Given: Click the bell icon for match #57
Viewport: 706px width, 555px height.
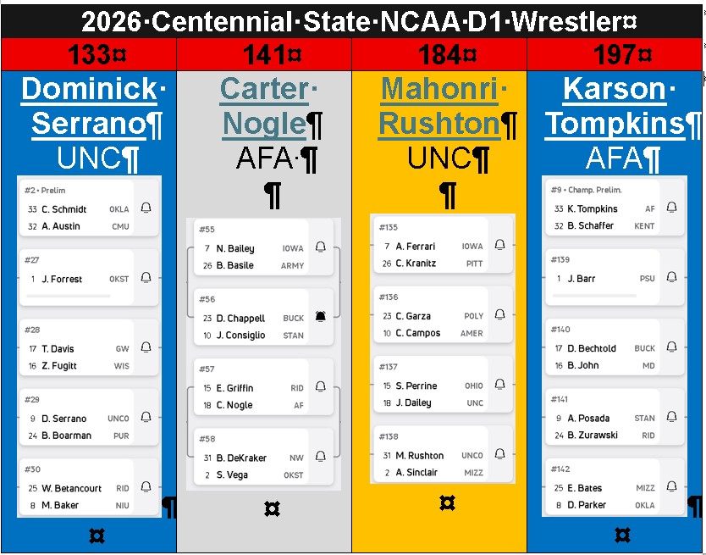Looking at the screenshot, I should coord(321,386).
